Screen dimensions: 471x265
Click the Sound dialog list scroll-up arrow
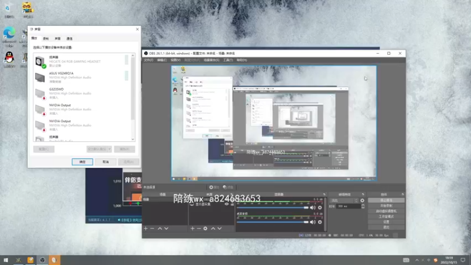(133, 55)
